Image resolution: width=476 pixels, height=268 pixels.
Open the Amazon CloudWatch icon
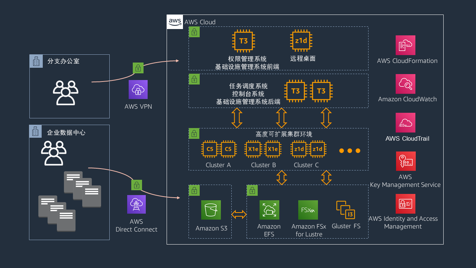(405, 84)
